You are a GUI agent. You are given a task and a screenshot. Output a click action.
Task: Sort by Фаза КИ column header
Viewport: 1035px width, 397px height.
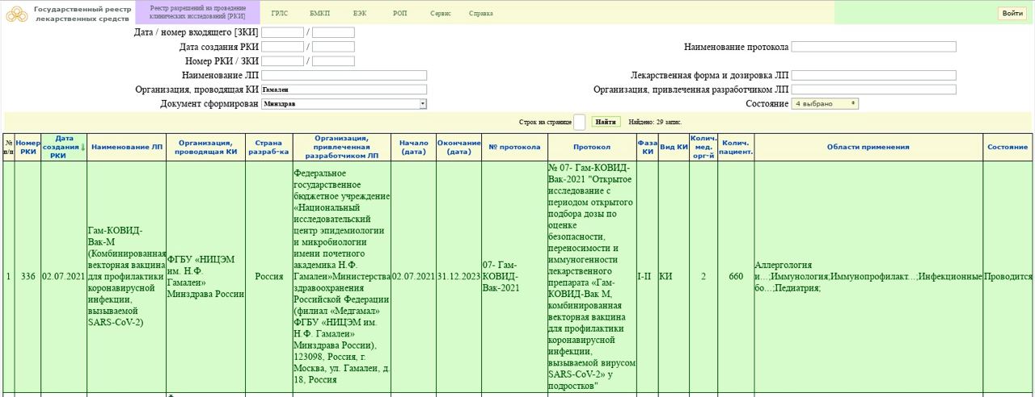647,147
